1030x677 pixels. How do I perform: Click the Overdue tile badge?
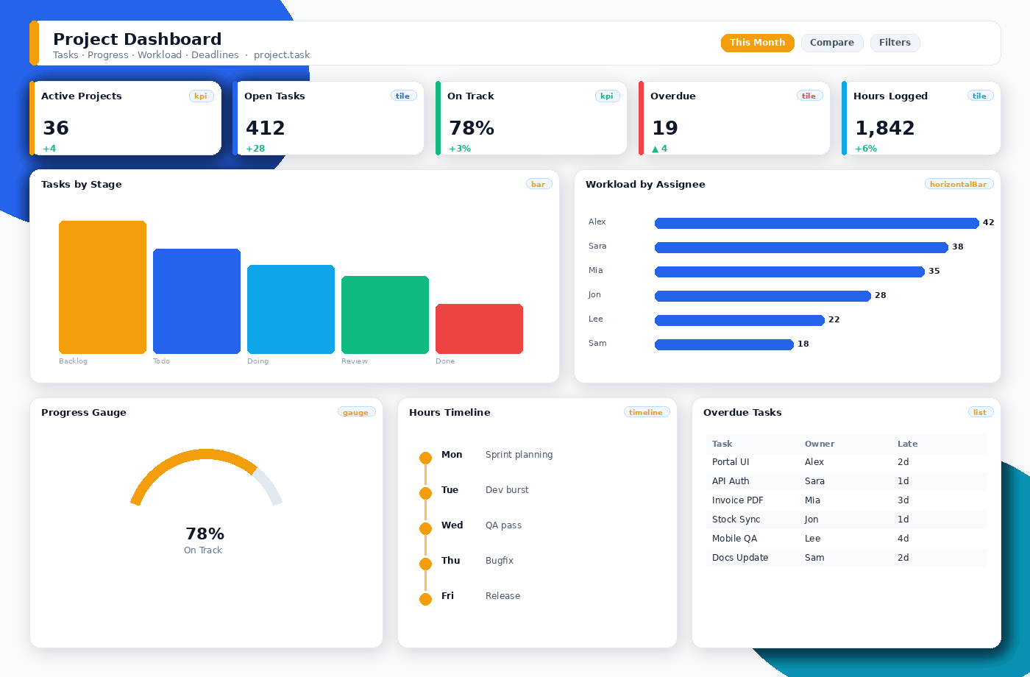tap(809, 96)
